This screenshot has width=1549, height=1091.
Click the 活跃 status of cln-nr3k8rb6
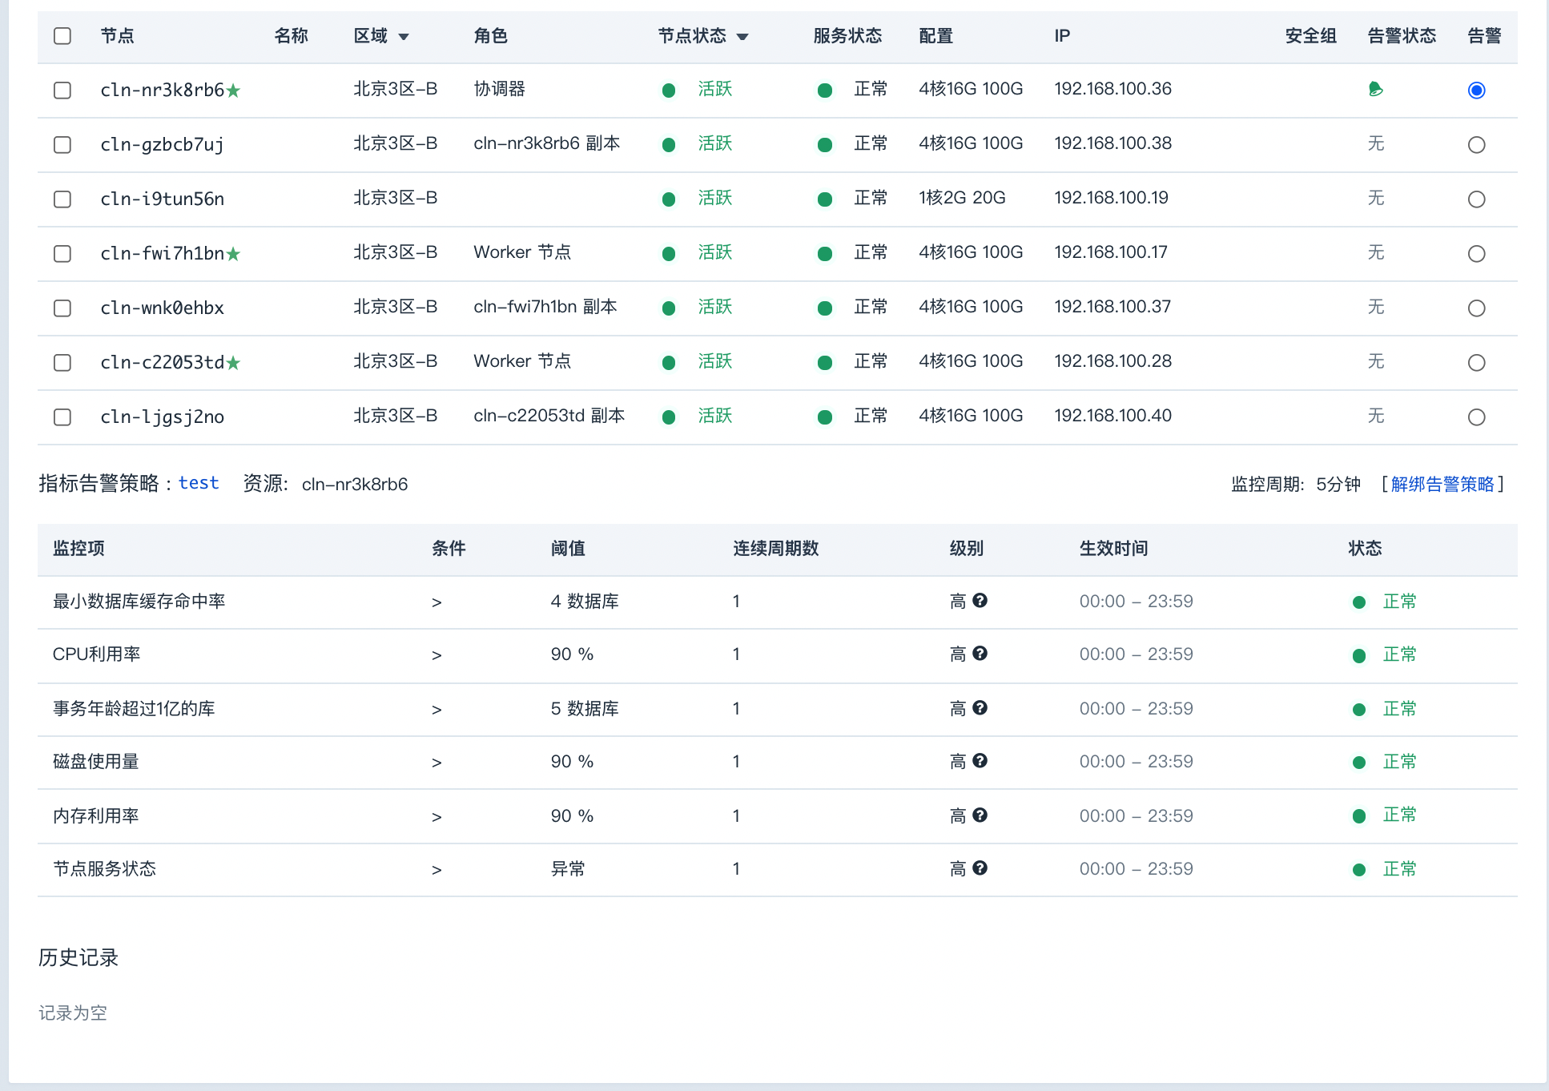click(x=715, y=89)
